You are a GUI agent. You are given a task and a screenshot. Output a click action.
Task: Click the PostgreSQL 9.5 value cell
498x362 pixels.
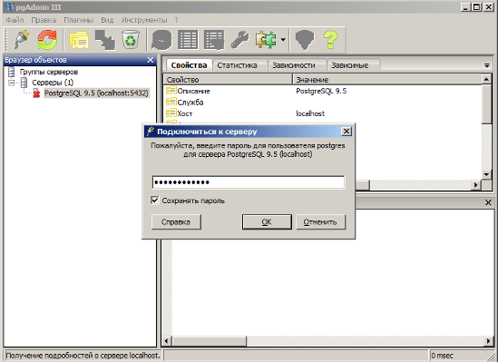click(321, 91)
